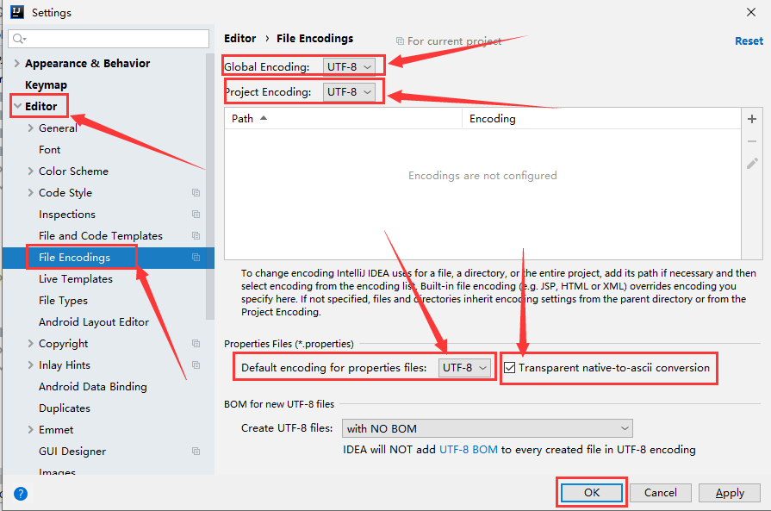Click project-level icon next to Copyright
771x511 pixels.
click(x=196, y=343)
